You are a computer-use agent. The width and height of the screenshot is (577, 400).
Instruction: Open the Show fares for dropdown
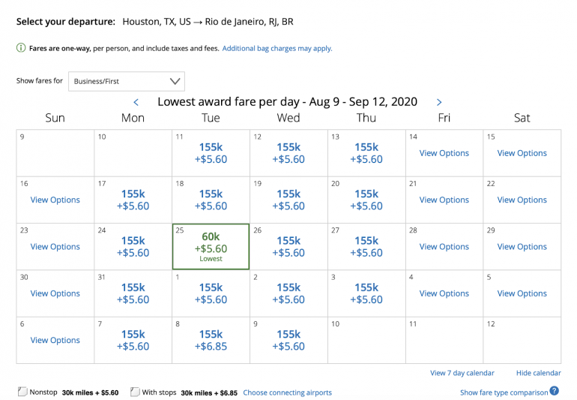point(127,81)
